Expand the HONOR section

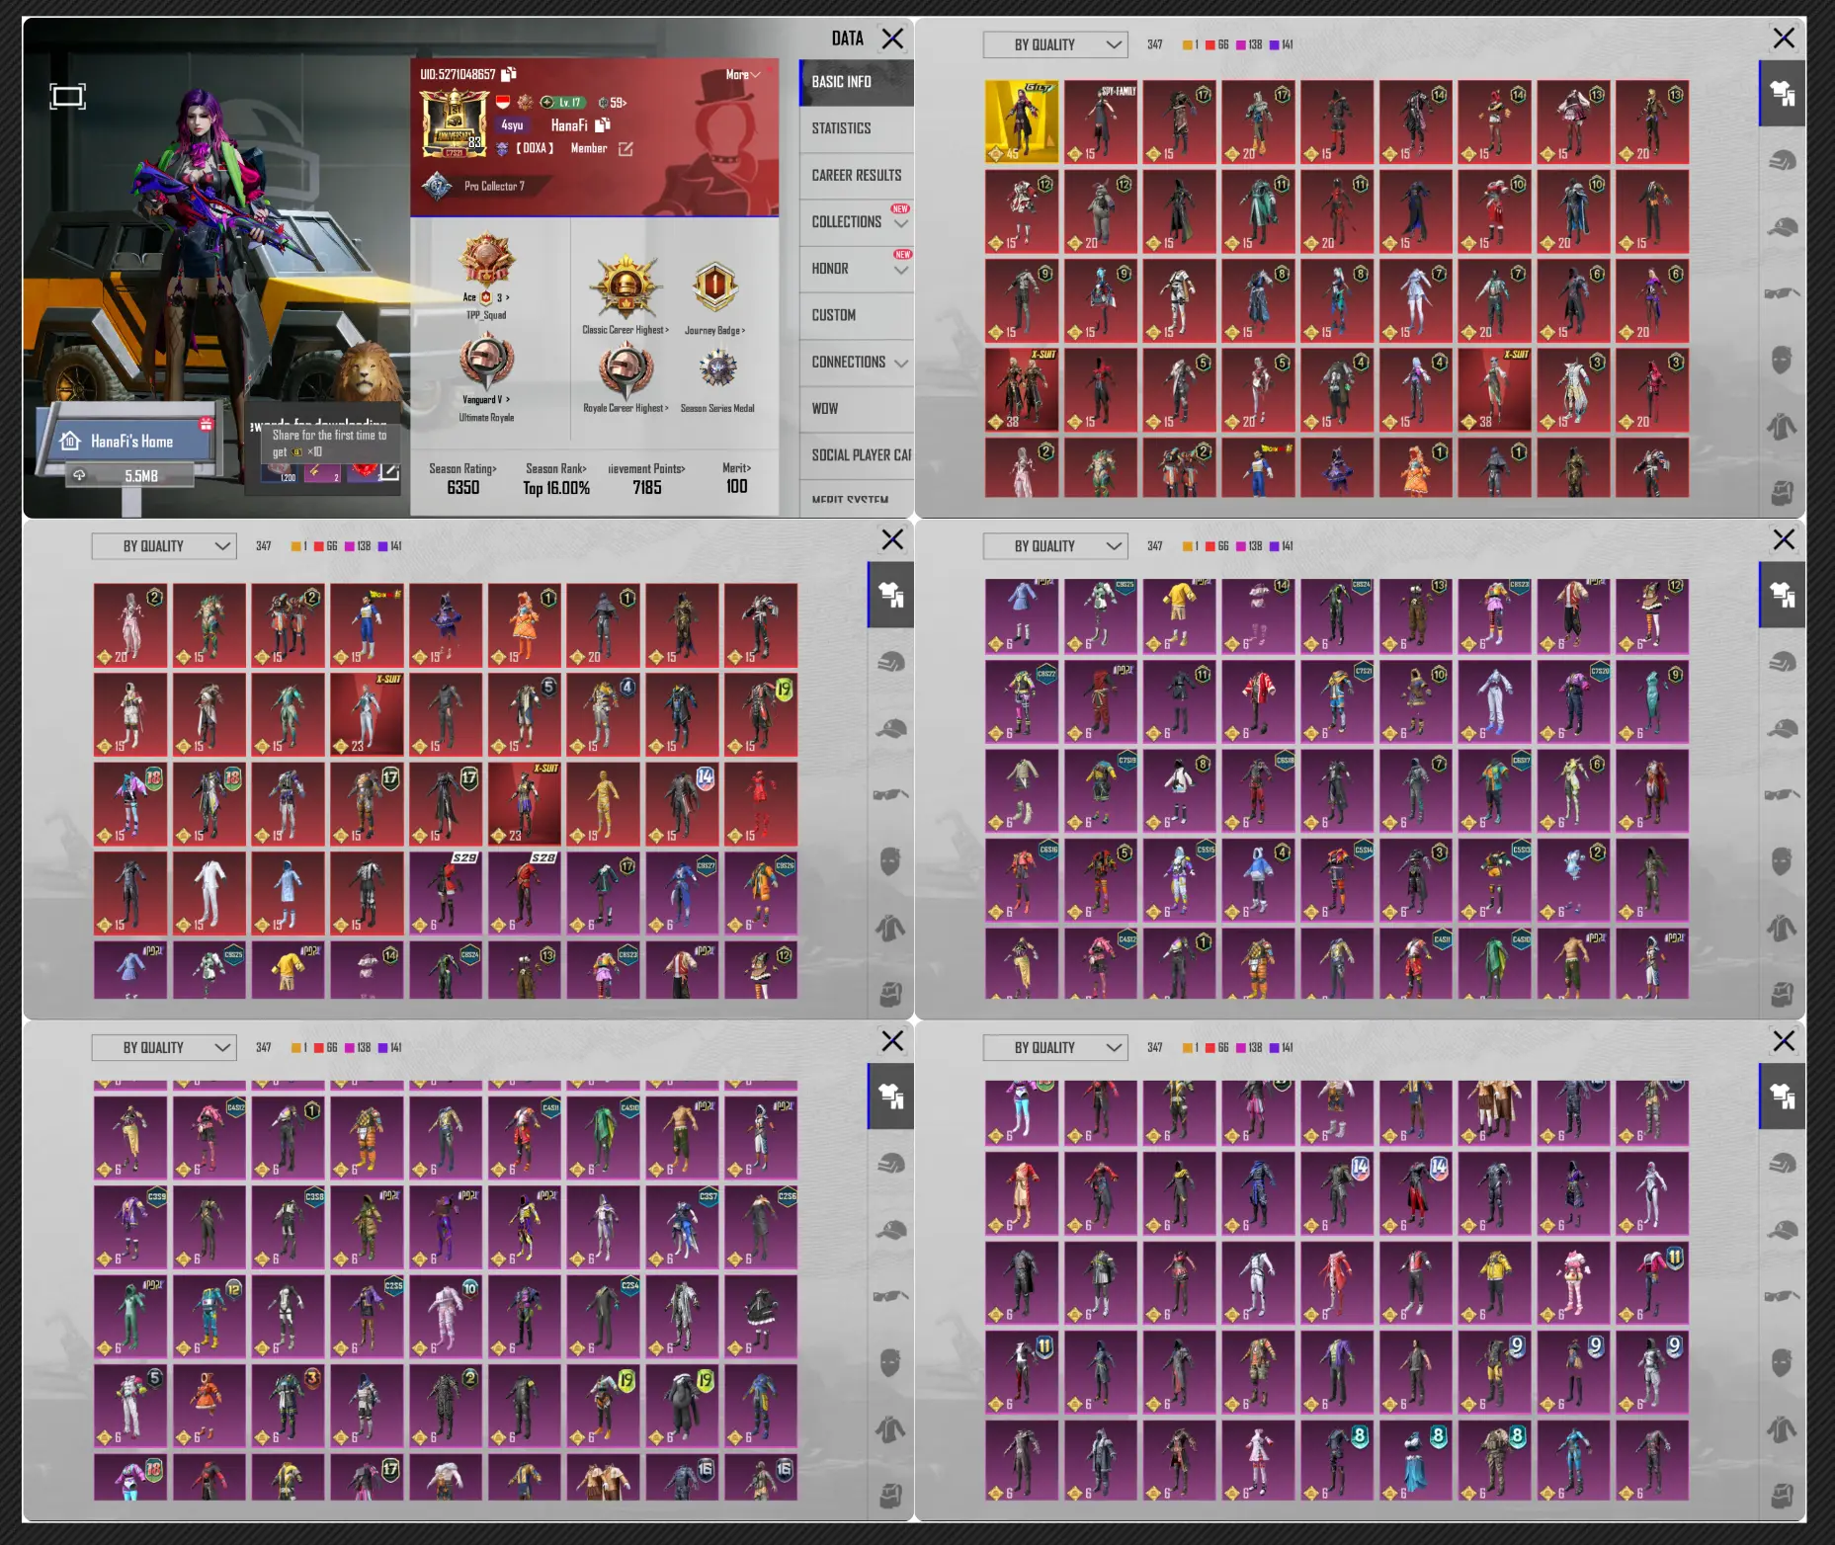(856, 268)
